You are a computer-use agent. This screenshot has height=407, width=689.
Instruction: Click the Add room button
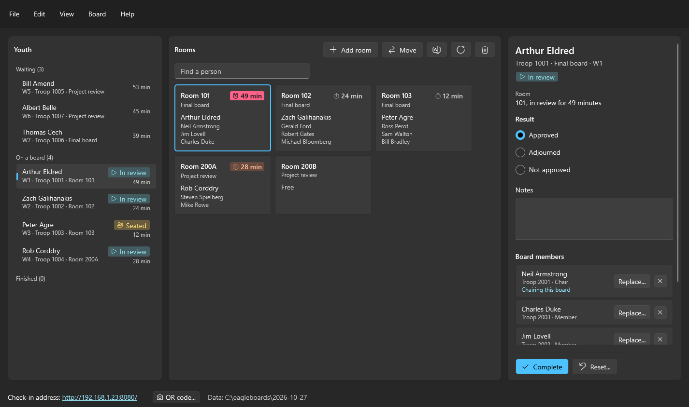tap(350, 50)
